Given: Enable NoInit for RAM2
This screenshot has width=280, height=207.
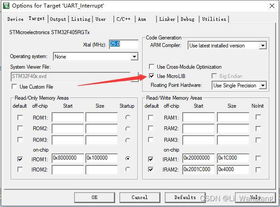Looking at the screenshot, I should pos(258,129).
